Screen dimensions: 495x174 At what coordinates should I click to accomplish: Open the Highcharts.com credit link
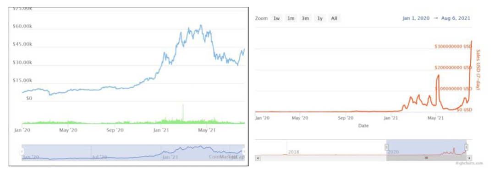pos(469,163)
